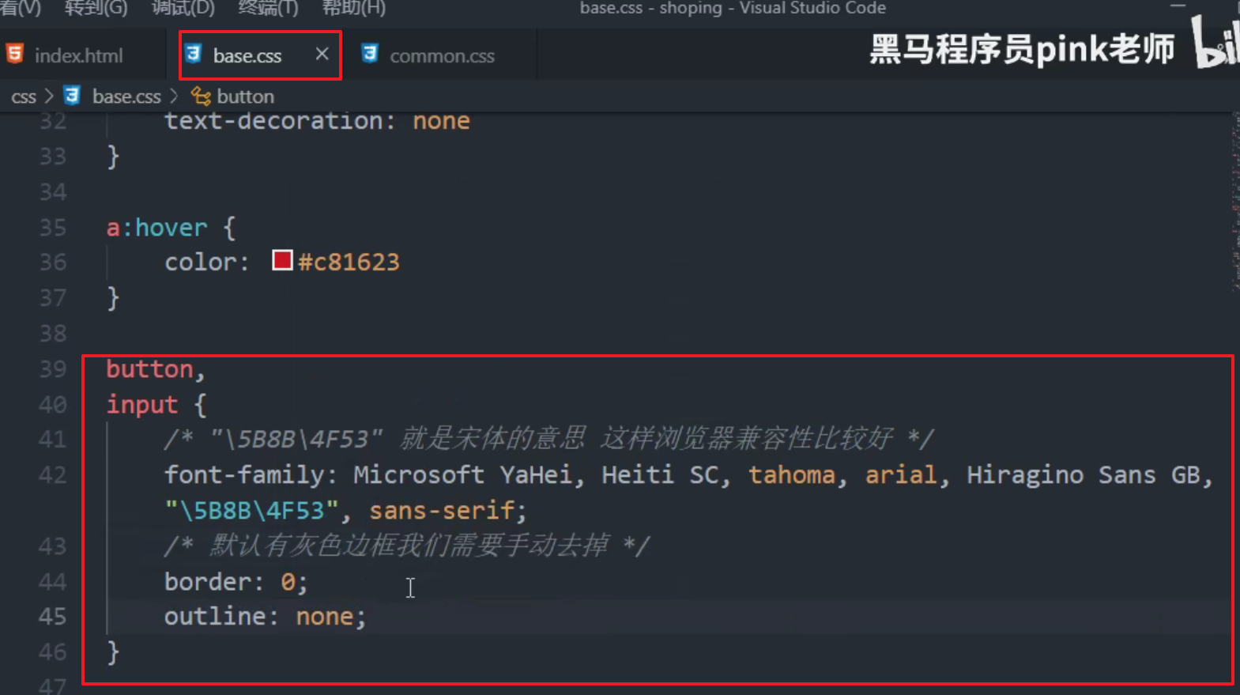This screenshot has width=1240, height=695.
Task: Click the button symbol breadcrumb
Action: [245, 96]
